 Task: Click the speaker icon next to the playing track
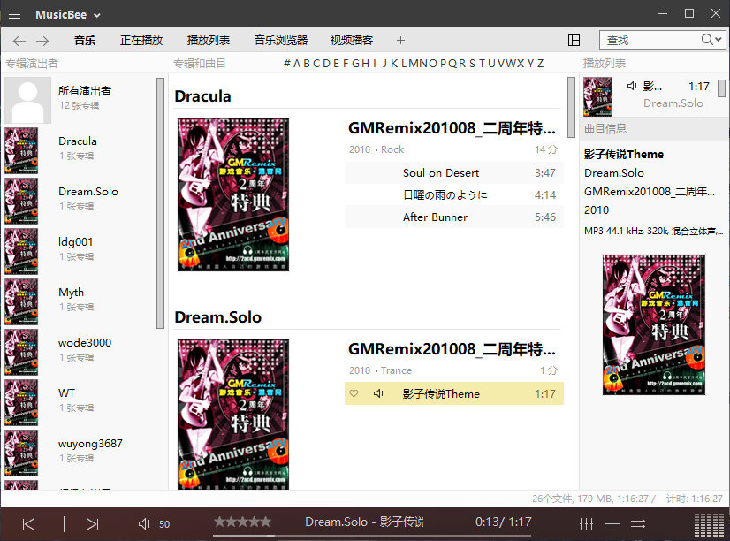[x=378, y=393]
